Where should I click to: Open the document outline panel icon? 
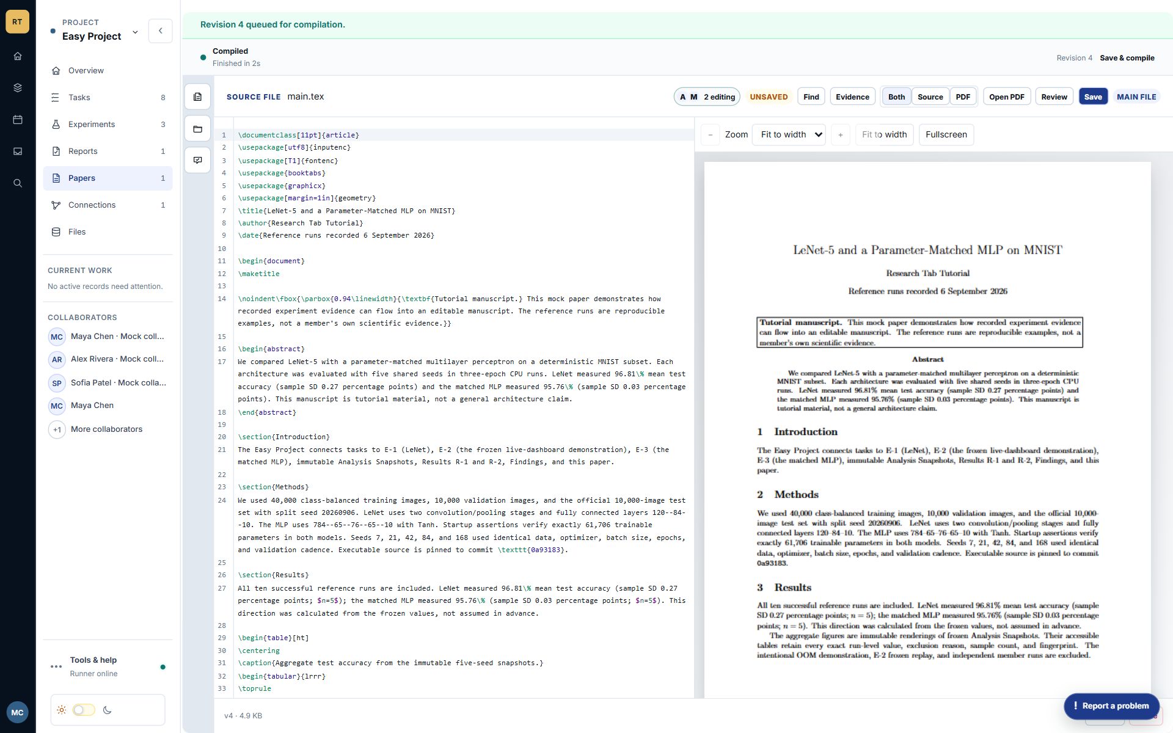point(197,97)
